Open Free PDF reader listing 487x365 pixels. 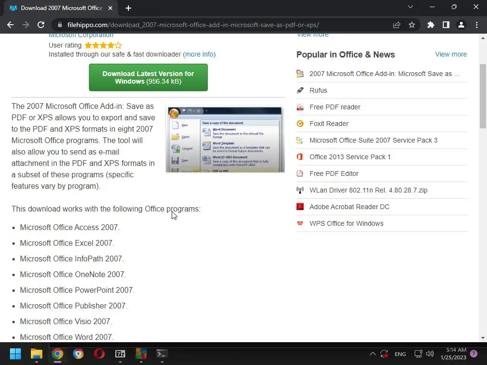(x=335, y=107)
